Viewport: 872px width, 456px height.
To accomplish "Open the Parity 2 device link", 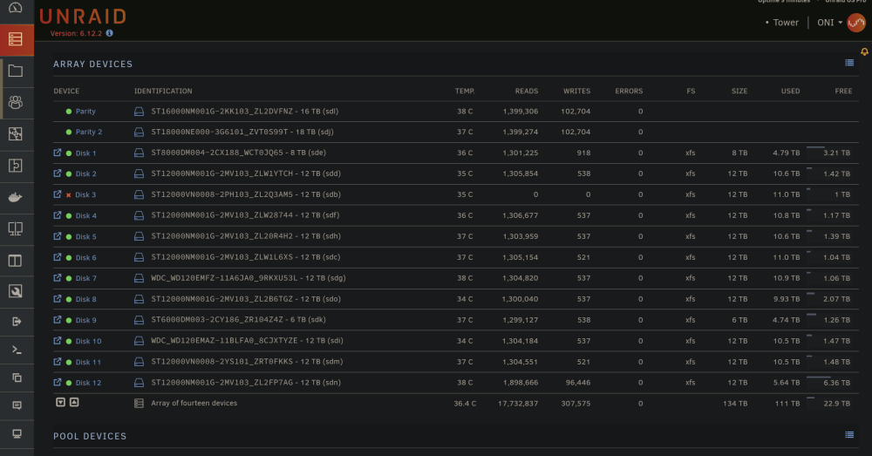I will (89, 132).
